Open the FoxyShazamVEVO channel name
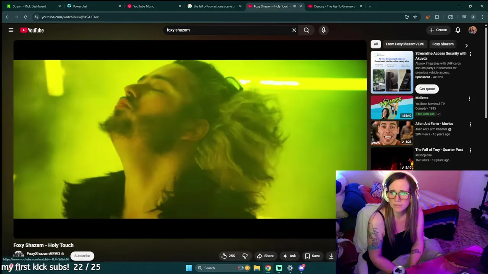This screenshot has height=274, width=488. click(43, 253)
